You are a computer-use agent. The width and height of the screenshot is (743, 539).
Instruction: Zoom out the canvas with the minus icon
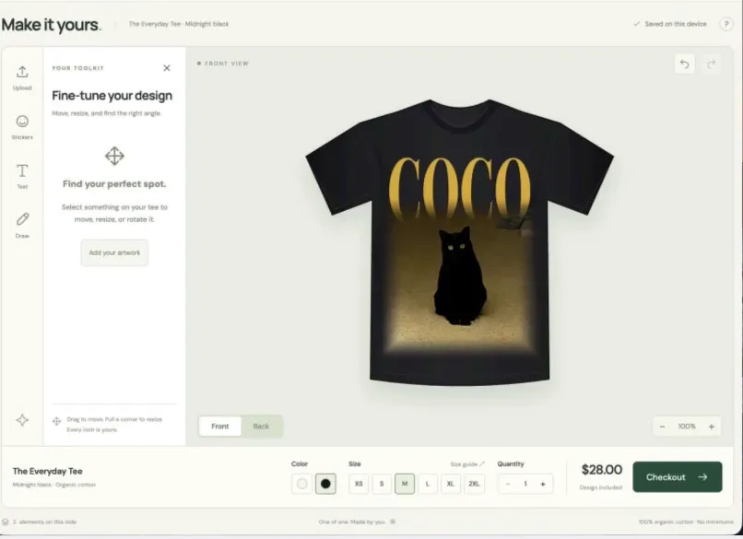663,427
